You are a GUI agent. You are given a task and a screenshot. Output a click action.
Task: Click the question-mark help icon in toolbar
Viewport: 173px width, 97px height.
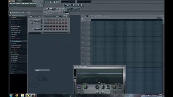[81, 5]
